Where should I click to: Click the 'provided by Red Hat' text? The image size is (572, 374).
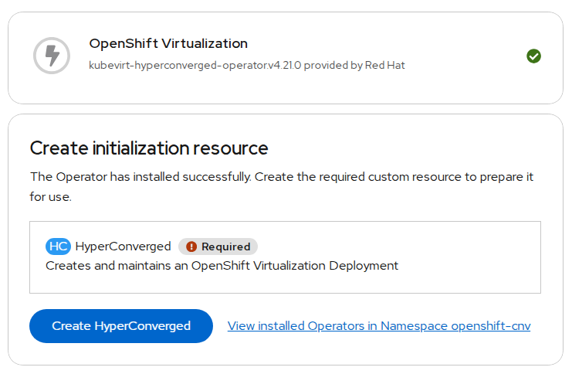pos(355,66)
